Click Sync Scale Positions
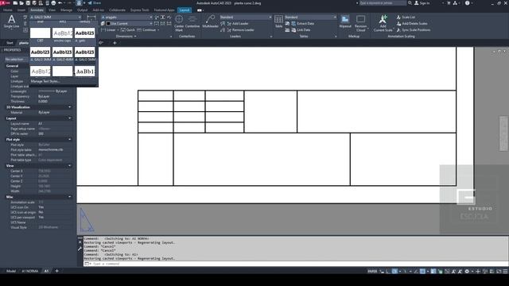509x286 pixels. (x=414, y=30)
